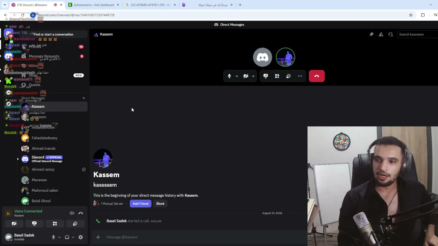Mute microphone in the call controls bar
438x246 pixels.
[229, 76]
